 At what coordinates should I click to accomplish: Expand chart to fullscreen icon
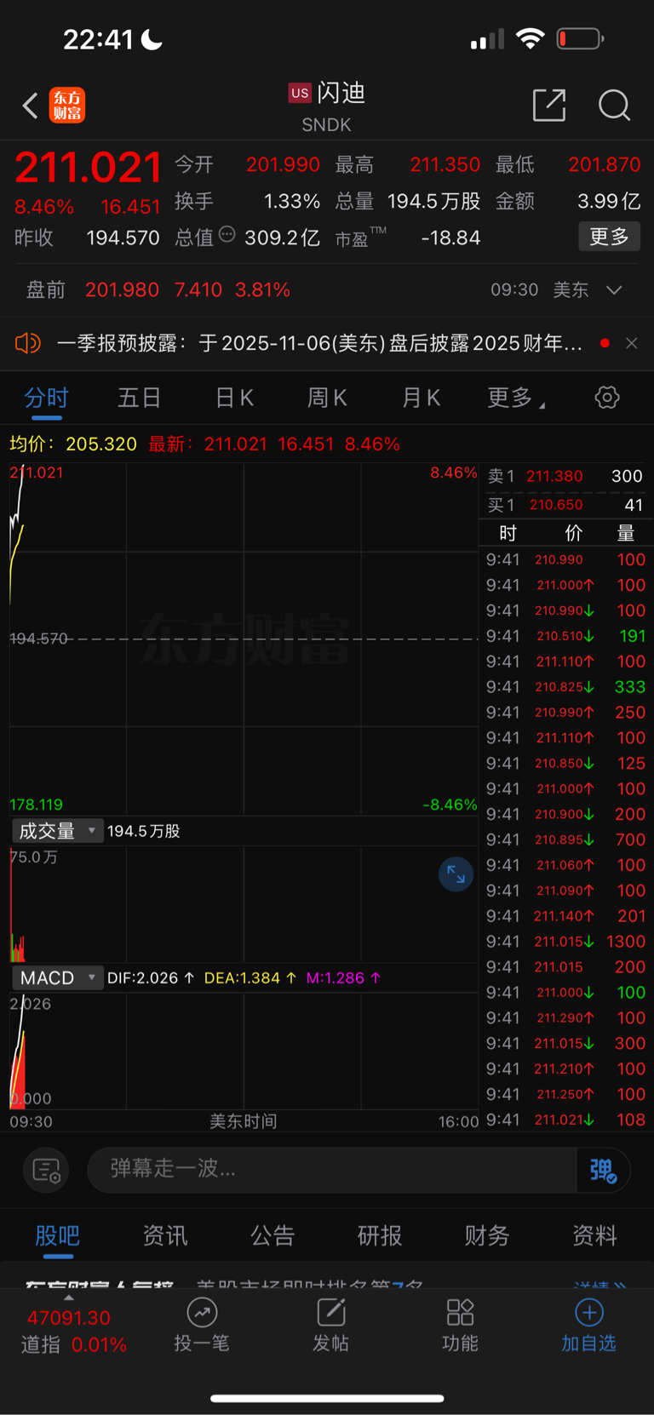pos(456,874)
